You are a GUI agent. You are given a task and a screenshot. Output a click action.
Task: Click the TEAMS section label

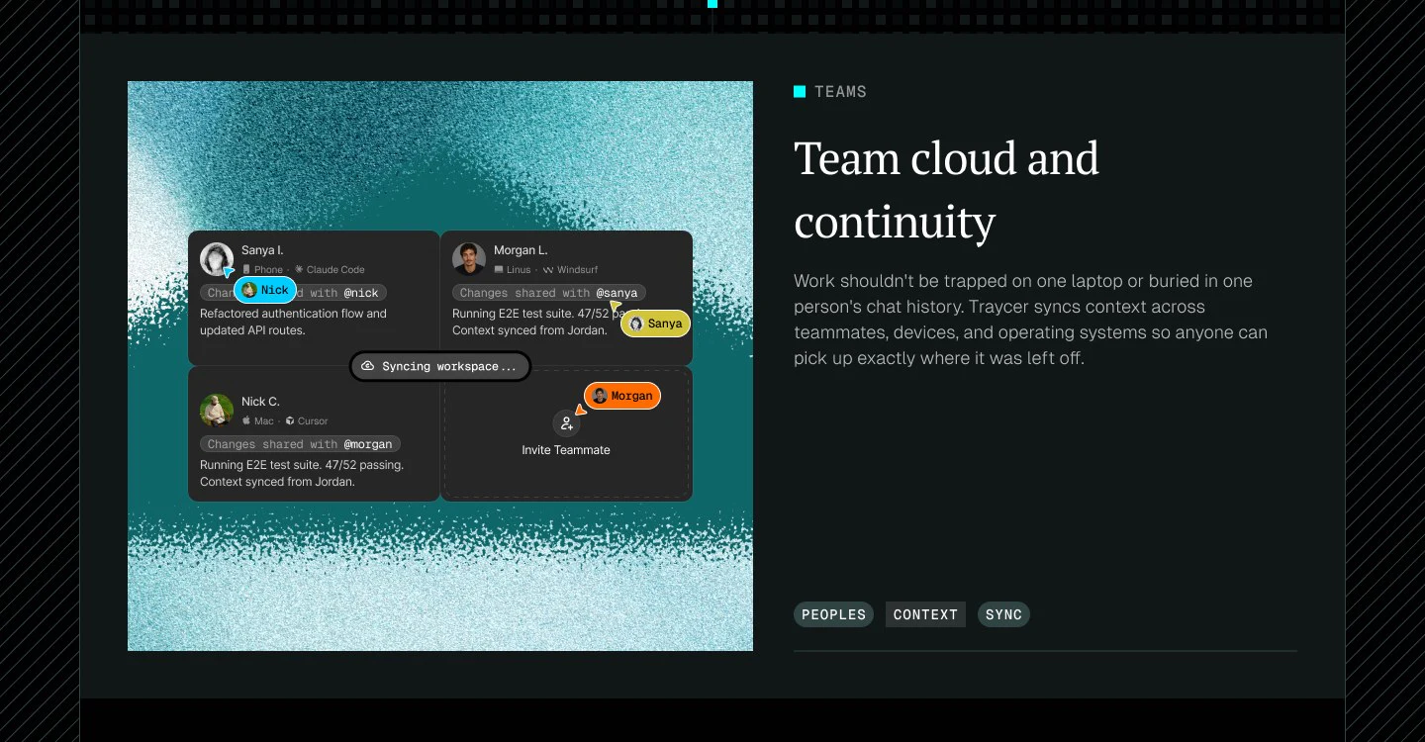(x=840, y=92)
